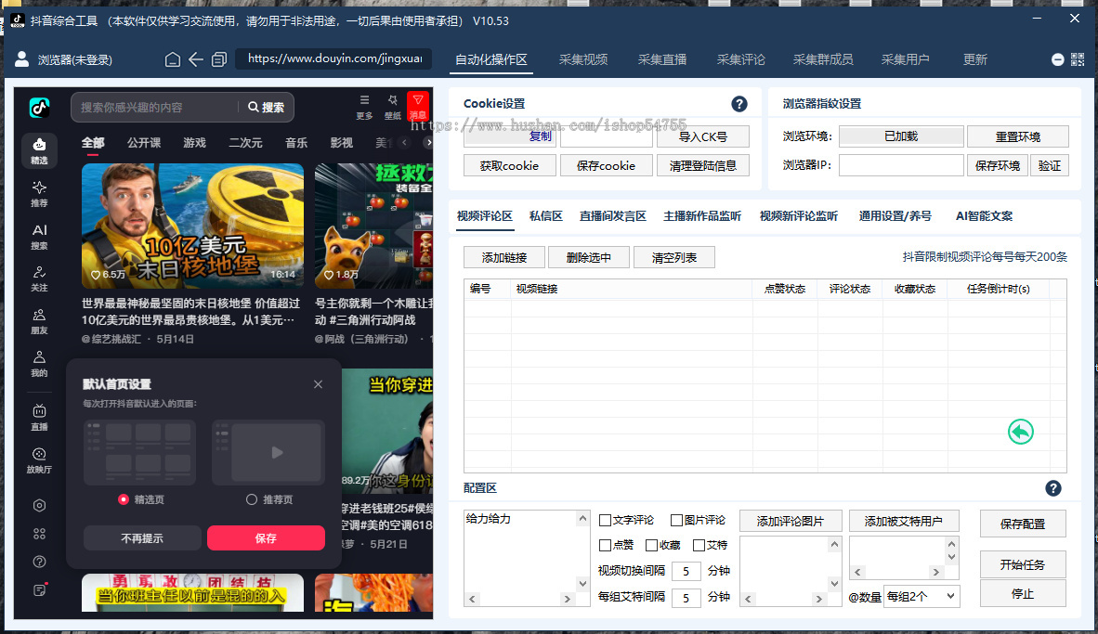This screenshot has height=634, width=1098.
Task: Click the feedback note icon with red dot
Action: coord(40,590)
